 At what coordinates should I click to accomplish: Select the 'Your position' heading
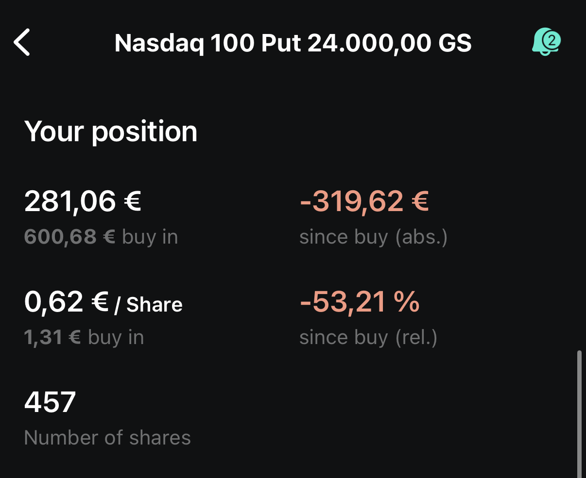point(111,131)
